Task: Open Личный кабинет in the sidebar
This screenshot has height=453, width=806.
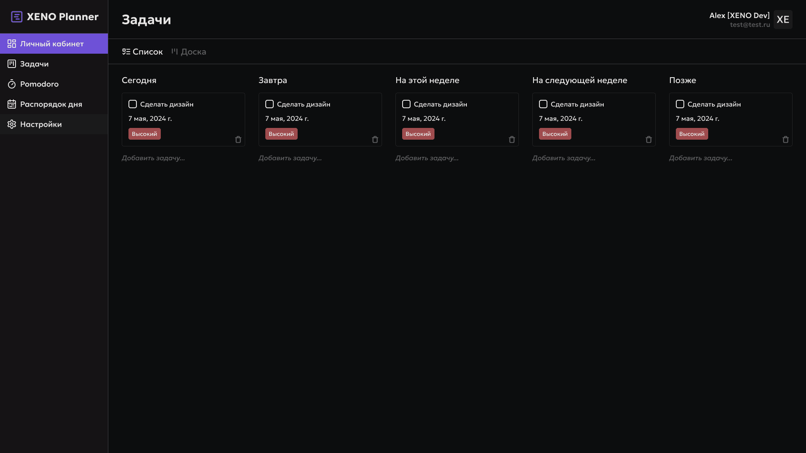Action: point(52,44)
